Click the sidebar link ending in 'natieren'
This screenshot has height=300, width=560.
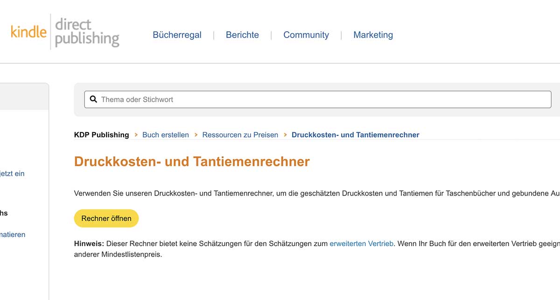pos(13,235)
